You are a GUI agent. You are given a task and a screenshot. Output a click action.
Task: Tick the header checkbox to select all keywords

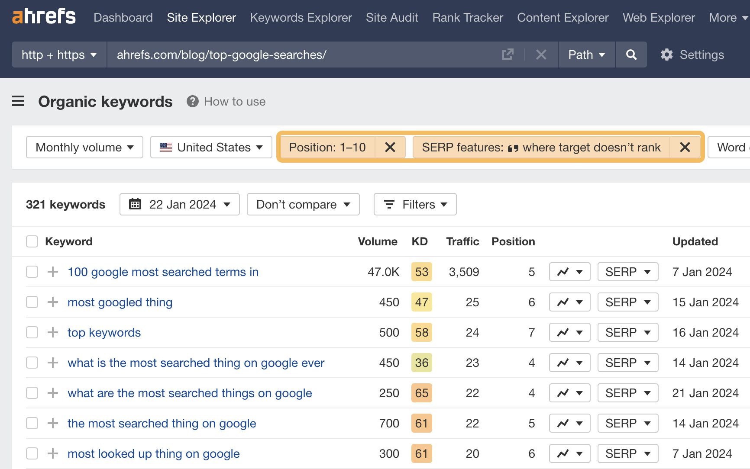[32, 241]
